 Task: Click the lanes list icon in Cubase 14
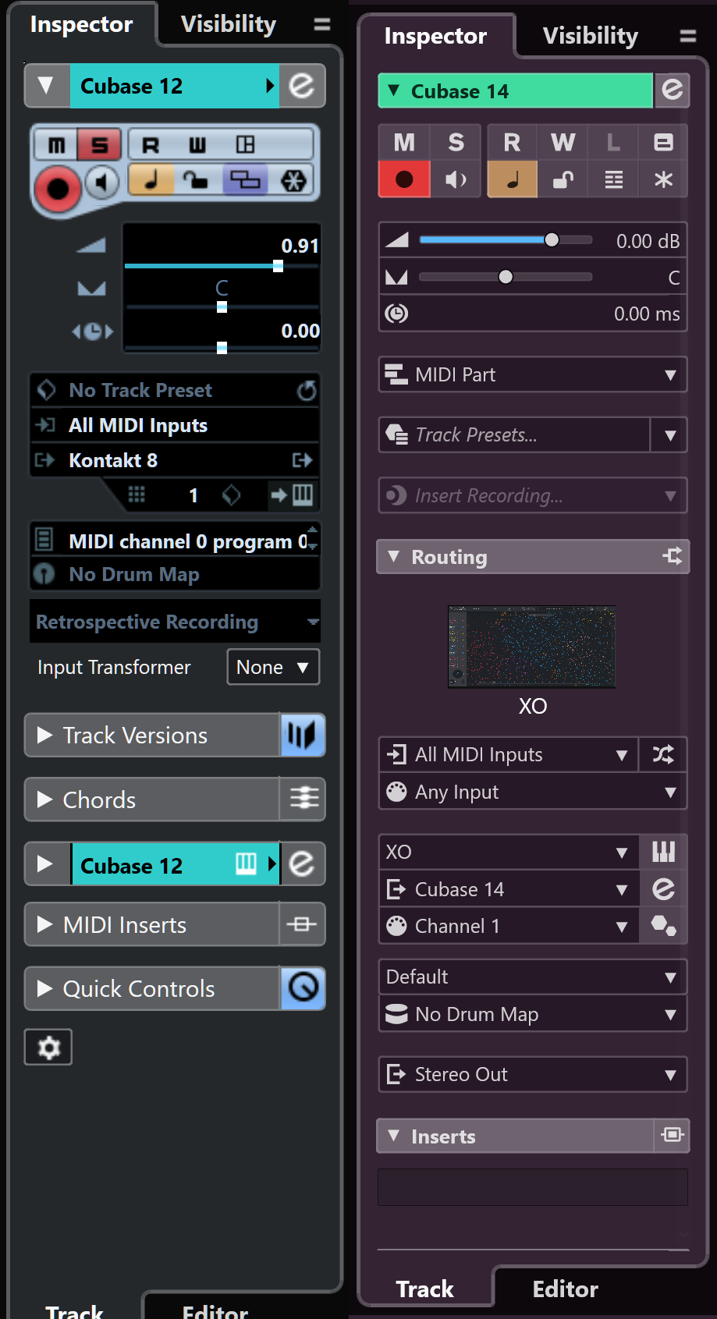[614, 179]
